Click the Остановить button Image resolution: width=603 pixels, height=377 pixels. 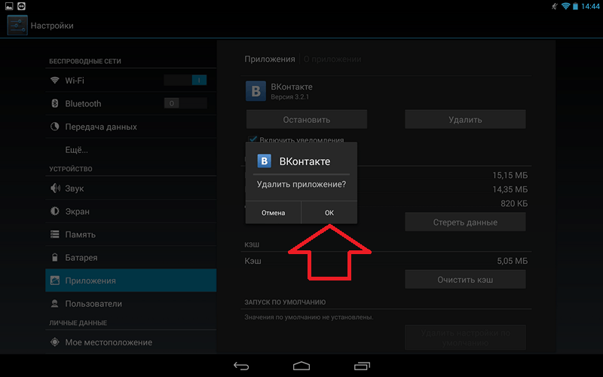(x=307, y=120)
